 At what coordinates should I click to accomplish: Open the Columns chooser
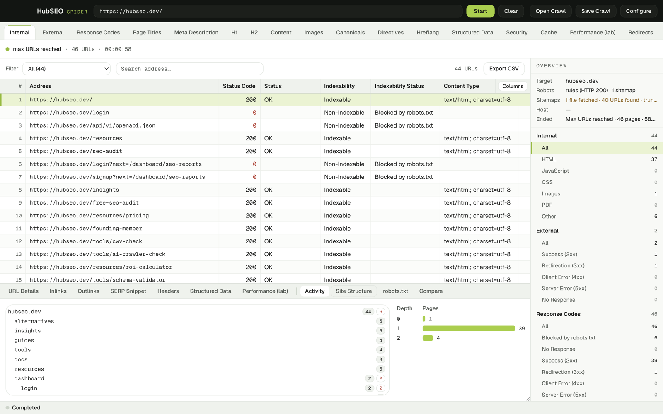point(513,86)
